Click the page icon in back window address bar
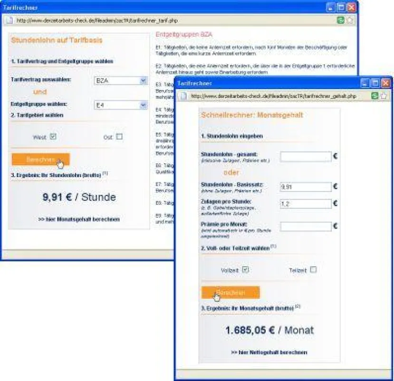394x381 pixels. (x=9, y=20)
